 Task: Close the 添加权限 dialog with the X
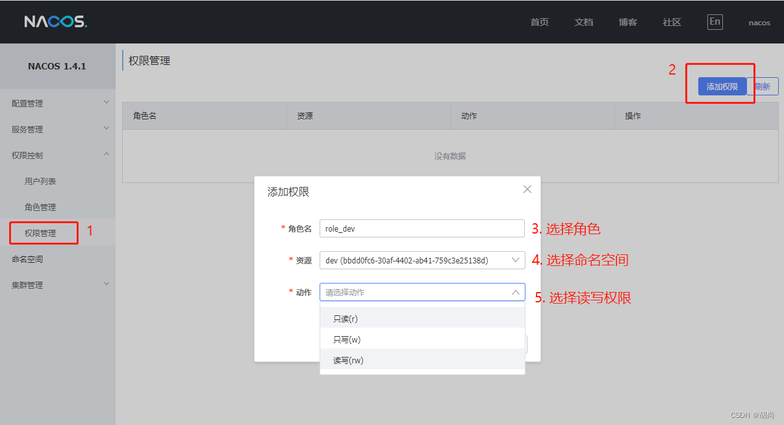click(527, 189)
